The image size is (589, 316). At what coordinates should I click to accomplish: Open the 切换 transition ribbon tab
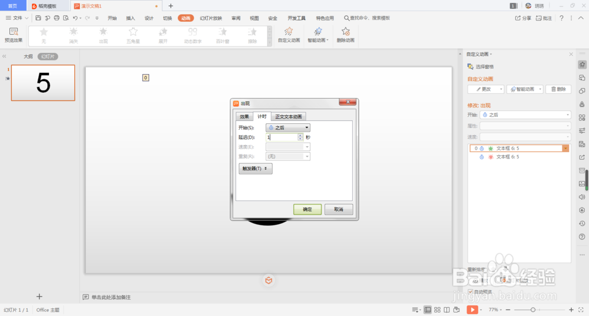[167, 18]
